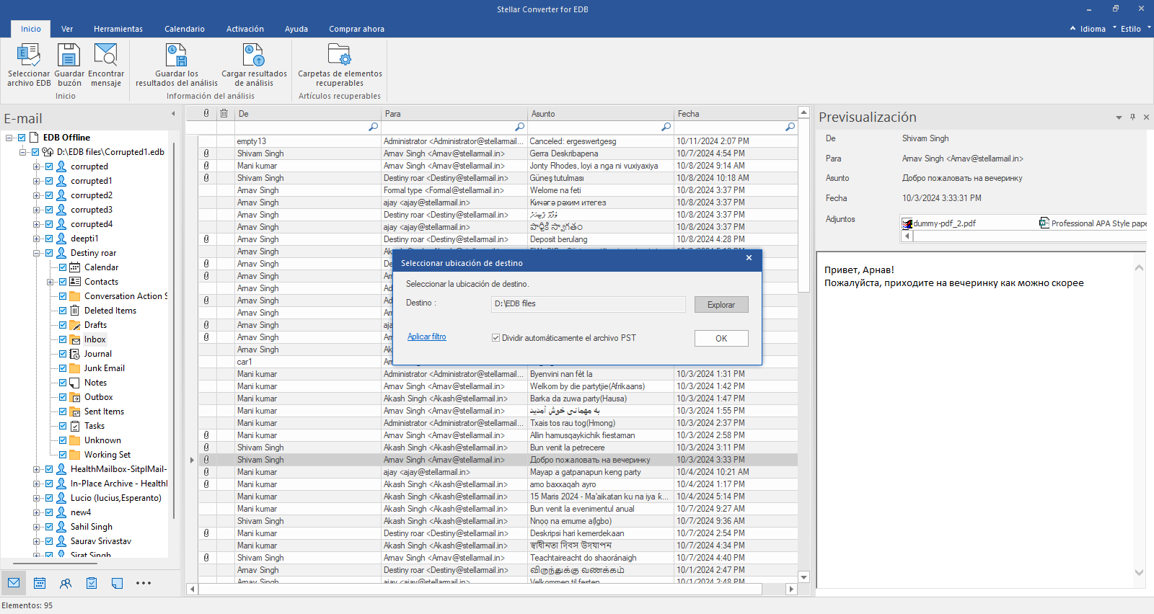
Task: Expand the corrupted4 mailbox node
Action: 37,224
